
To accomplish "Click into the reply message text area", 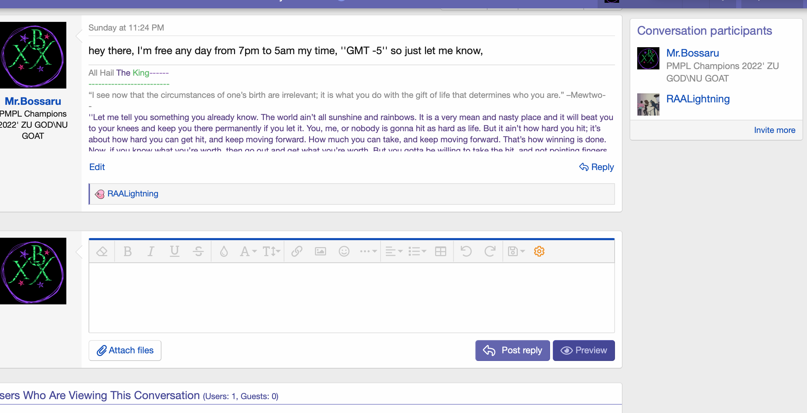I will coord(351,298).
